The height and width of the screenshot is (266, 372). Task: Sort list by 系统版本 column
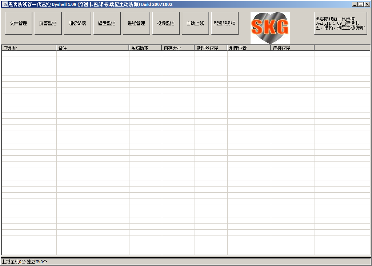click(145, 48)
